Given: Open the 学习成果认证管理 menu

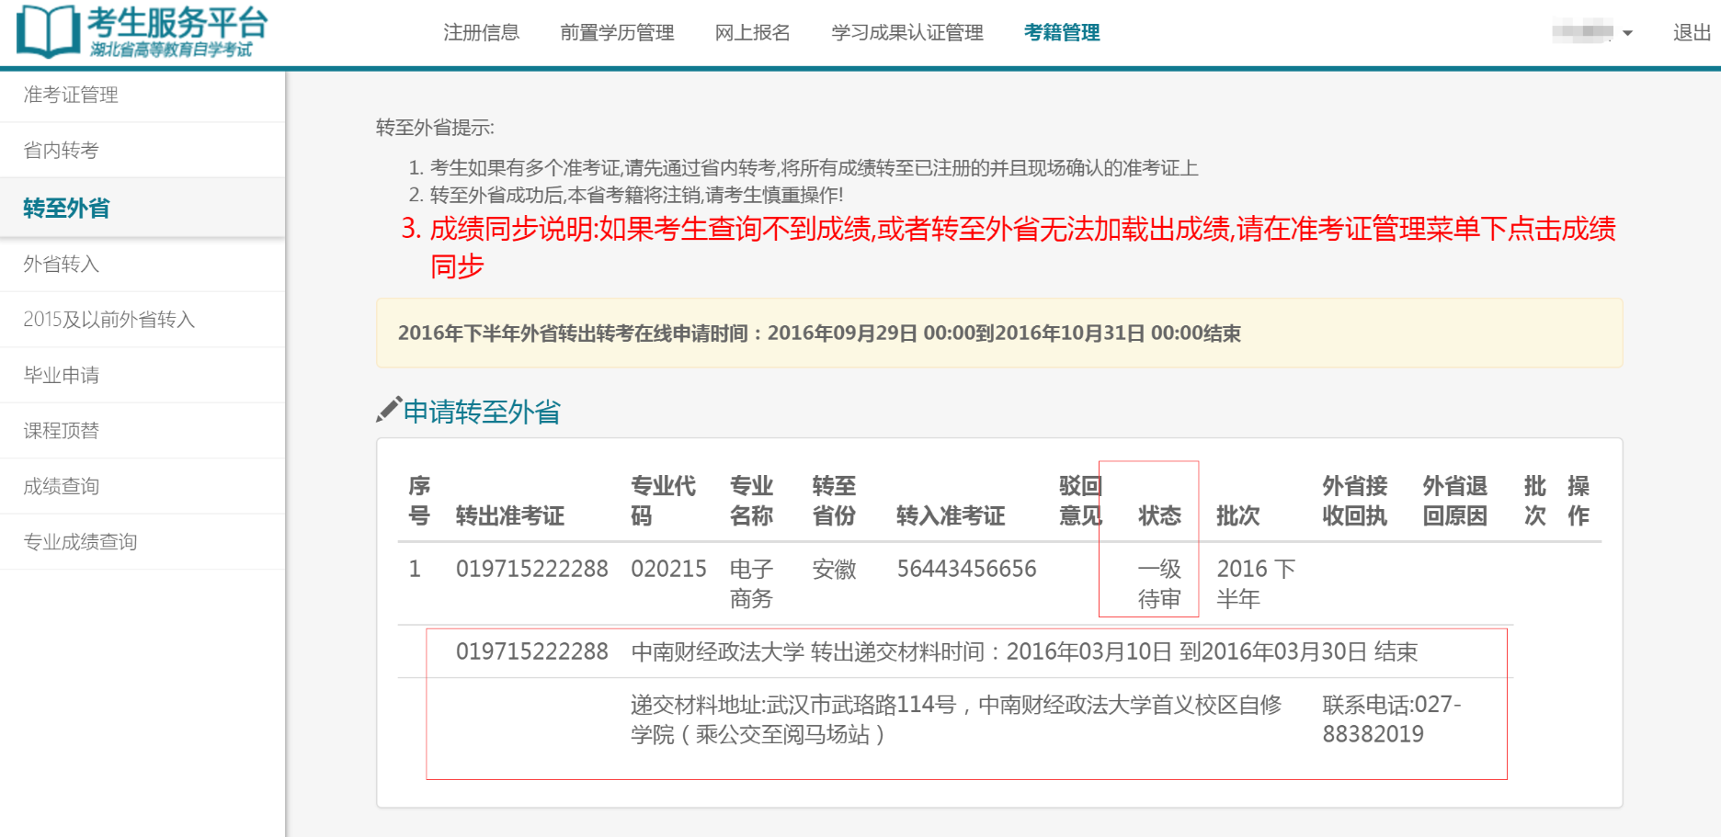Looking at the screenshot, I should pos(906,33).
